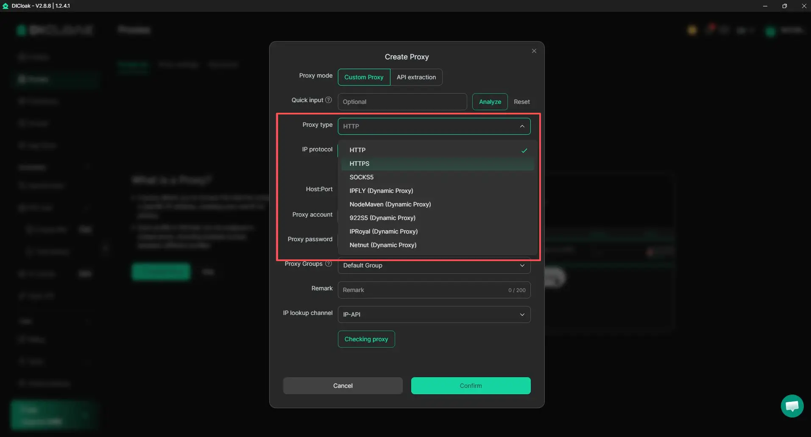Viewport: 811px width, 437px height.
Task: Choose HTTPS from proxy type list
Action: pos(360,164)
